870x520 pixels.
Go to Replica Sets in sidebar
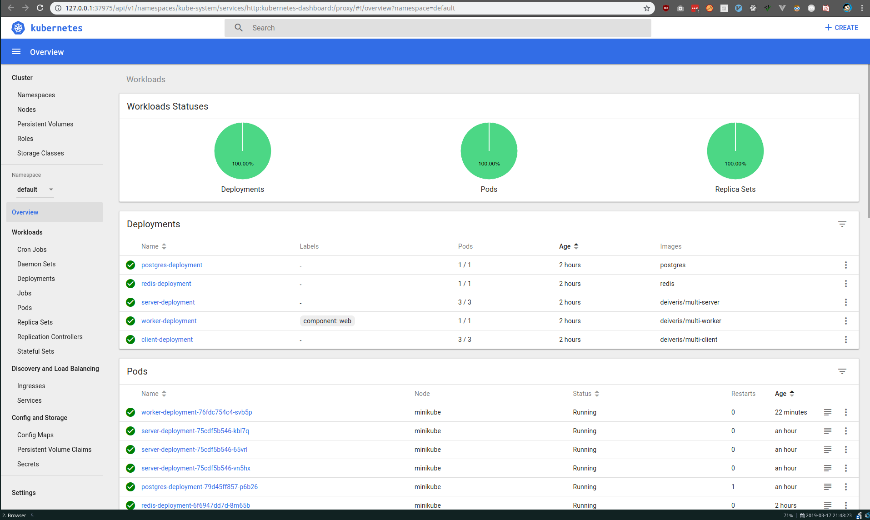point(35,322)
